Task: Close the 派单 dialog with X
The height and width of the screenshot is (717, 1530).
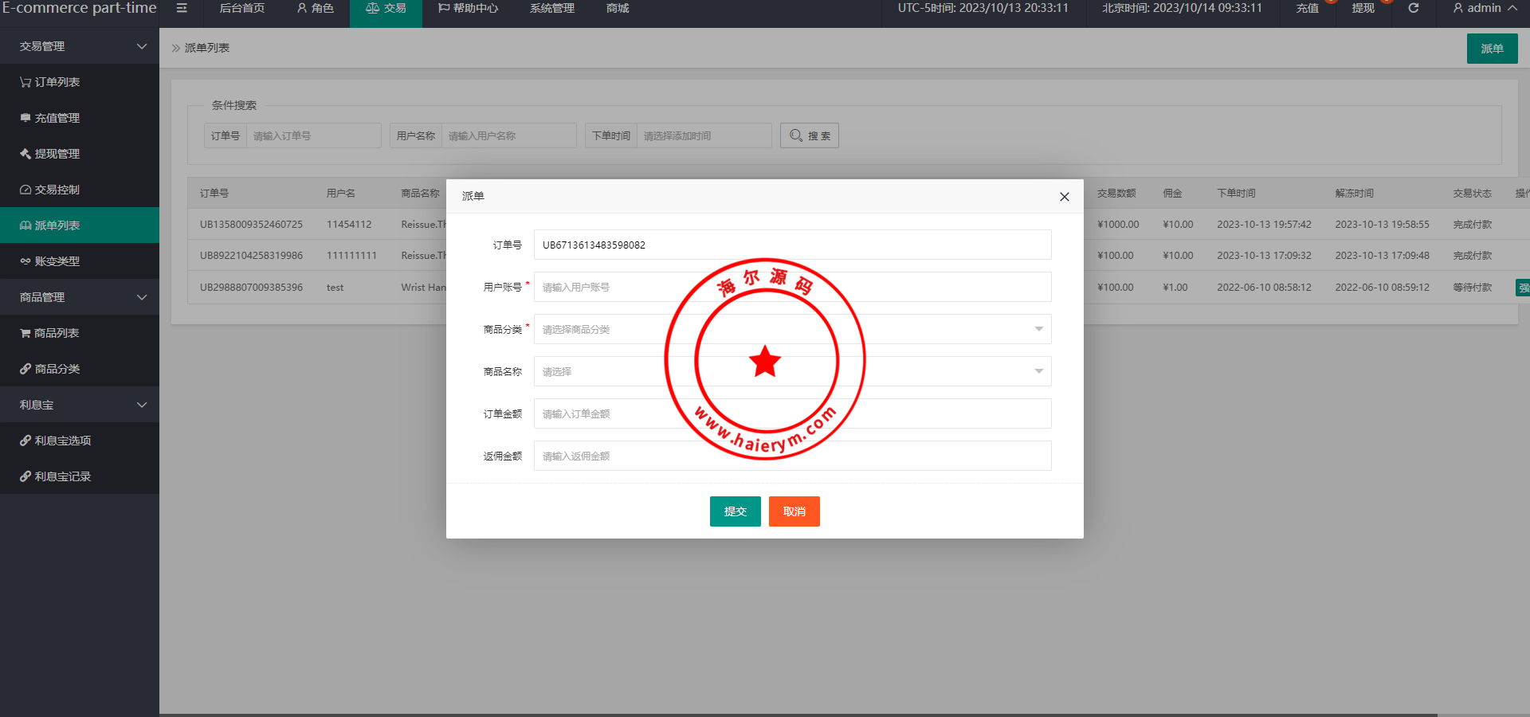Action: tap(1064, 197)
